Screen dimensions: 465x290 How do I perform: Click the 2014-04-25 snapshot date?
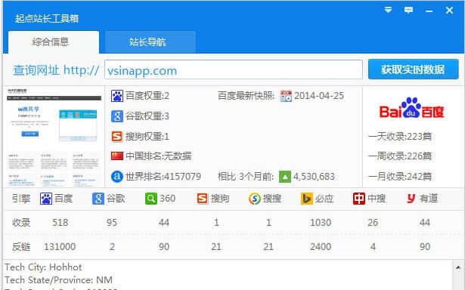(319, 96)
